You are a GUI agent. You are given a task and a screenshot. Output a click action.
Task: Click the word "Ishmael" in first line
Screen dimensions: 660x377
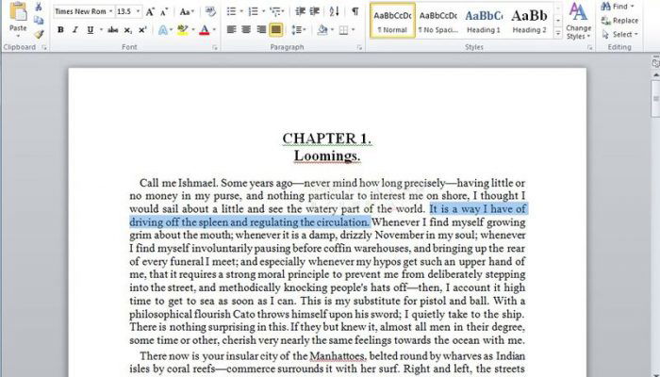[x=197, y=183]
